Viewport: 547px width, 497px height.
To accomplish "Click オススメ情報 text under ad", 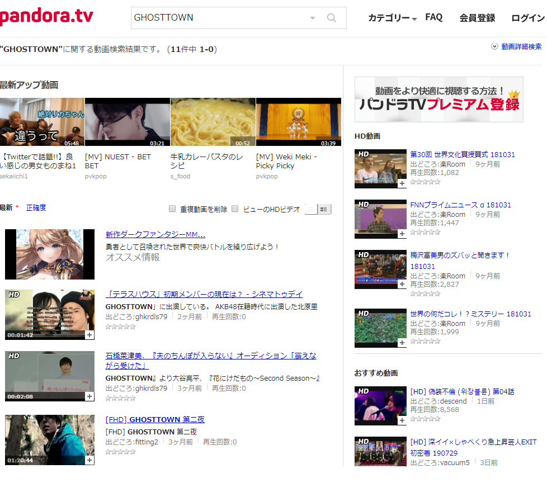I will click(x=133, y=257).
